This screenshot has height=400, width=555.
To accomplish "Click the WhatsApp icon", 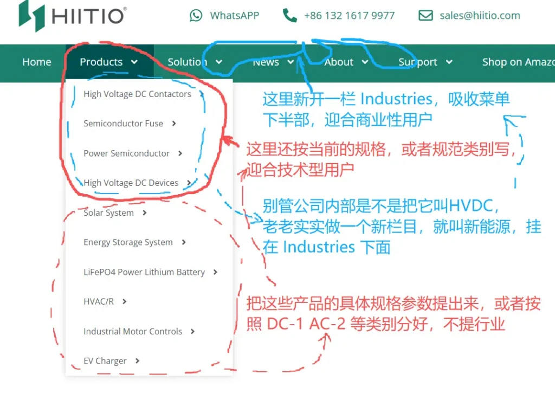I will (196, 16).
